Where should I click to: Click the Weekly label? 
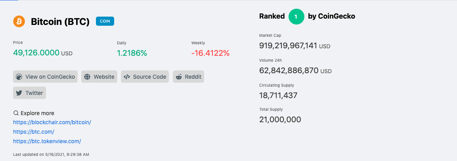click(x=198, y=43)
